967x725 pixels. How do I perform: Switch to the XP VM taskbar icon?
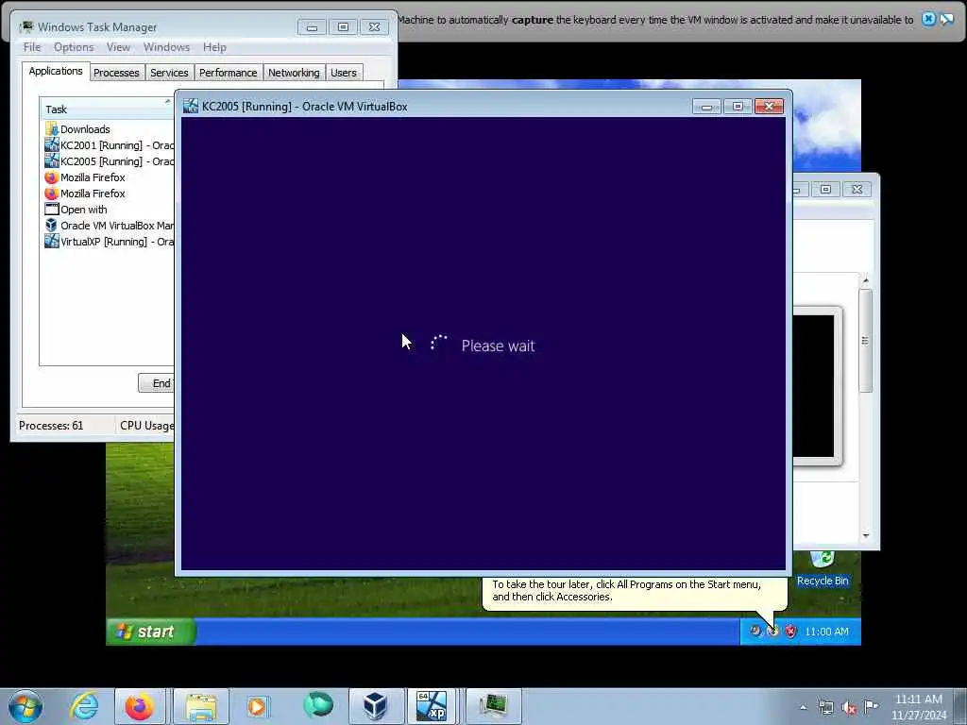[431, 706]
